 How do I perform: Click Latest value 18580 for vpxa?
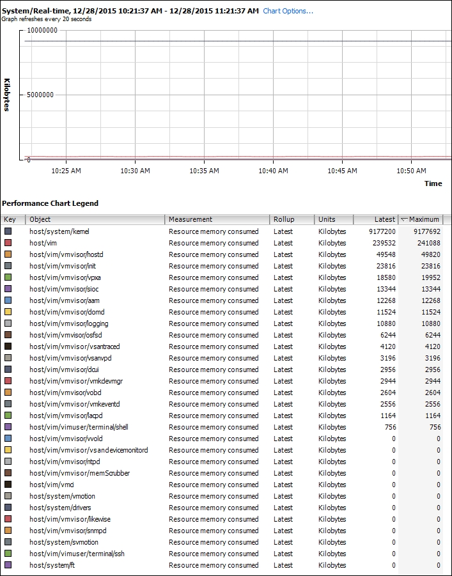pos(386,277)
